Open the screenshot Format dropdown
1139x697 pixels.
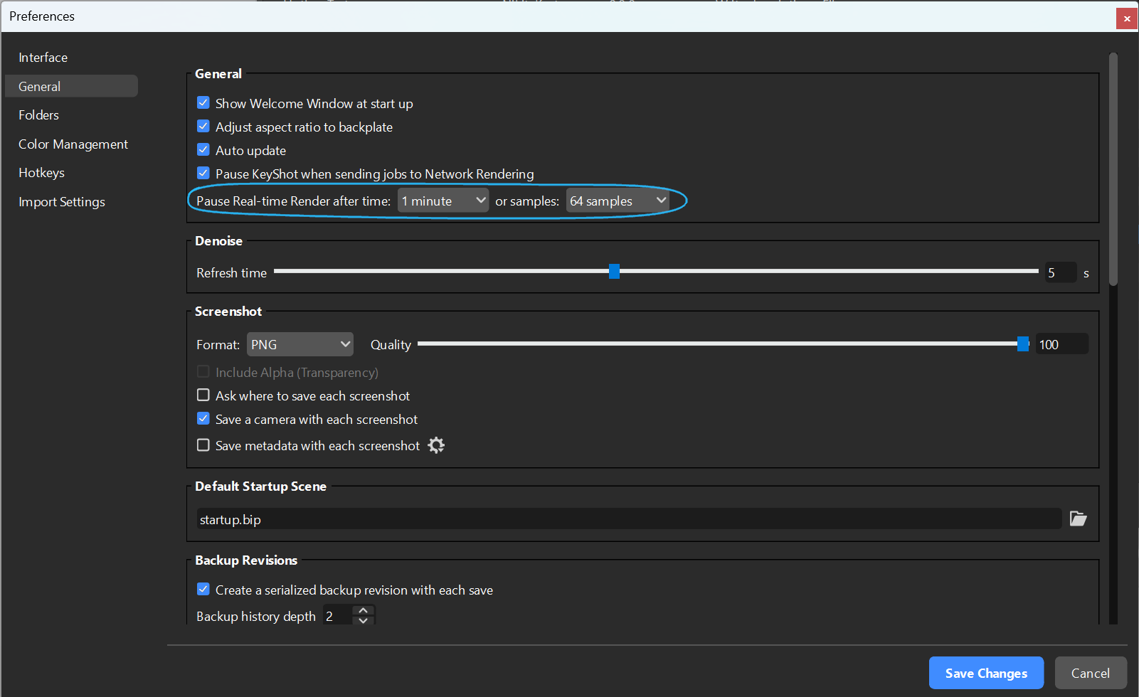click(x=300, y=344)
